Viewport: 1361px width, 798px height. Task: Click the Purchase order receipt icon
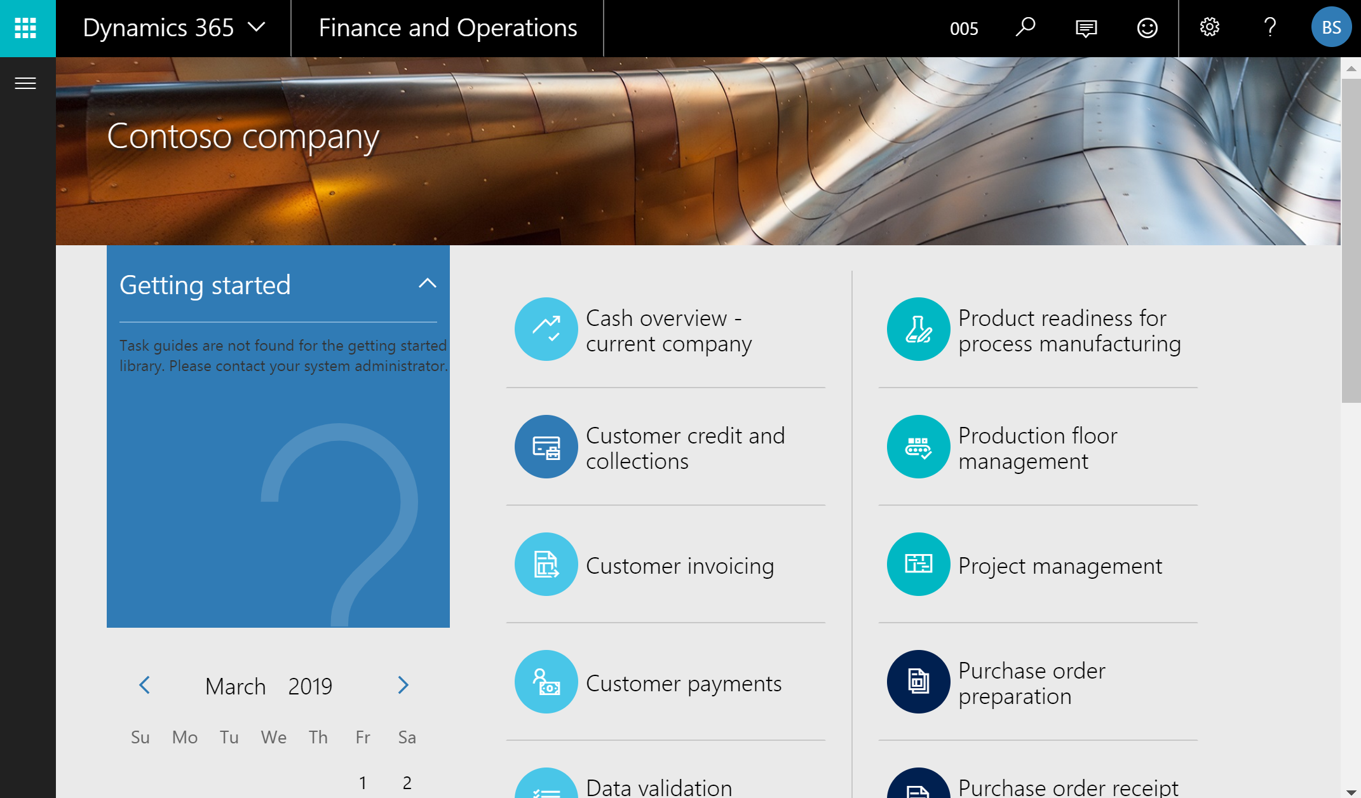(918, 784)
